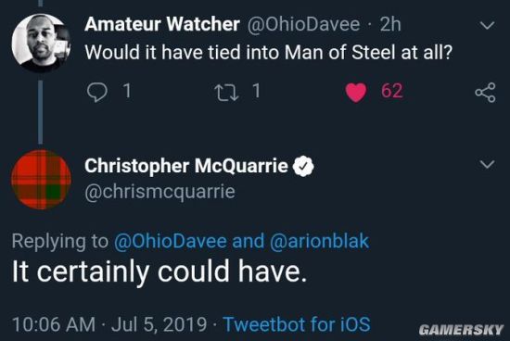Open the blue @OhioDavee mention link
Screen dimensions: 510x341
170,241
